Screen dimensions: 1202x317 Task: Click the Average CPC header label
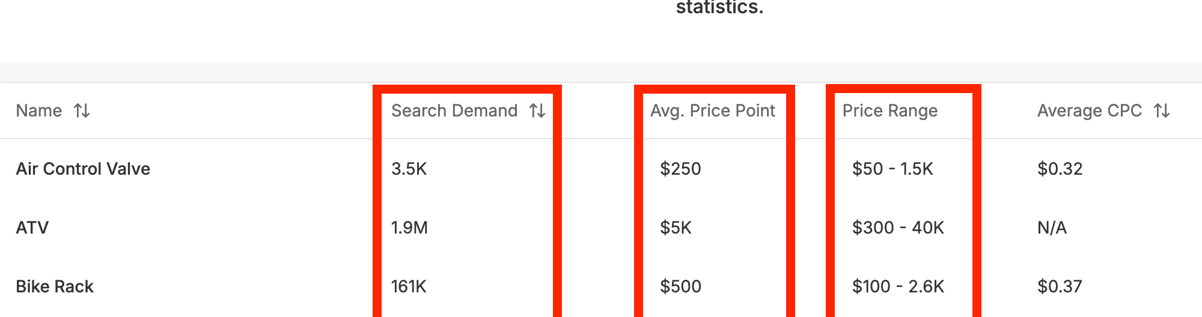(1090, 110)
